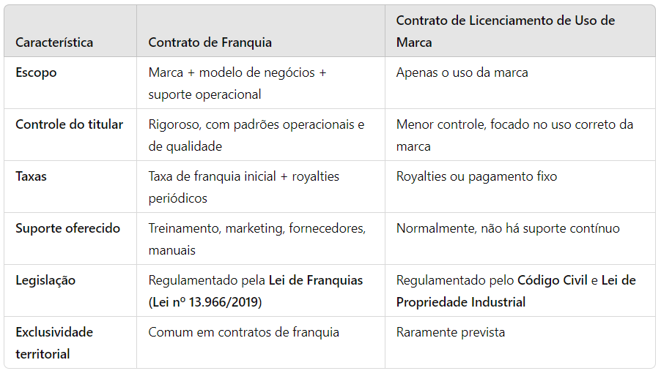Click the Raramente prevista cell
The height and width of the screenshot is (379, 661).
pos(451,332)
